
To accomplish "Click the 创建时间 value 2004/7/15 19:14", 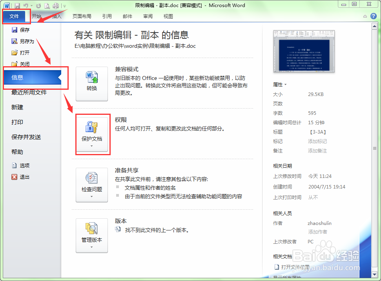I will click(327, 187).
